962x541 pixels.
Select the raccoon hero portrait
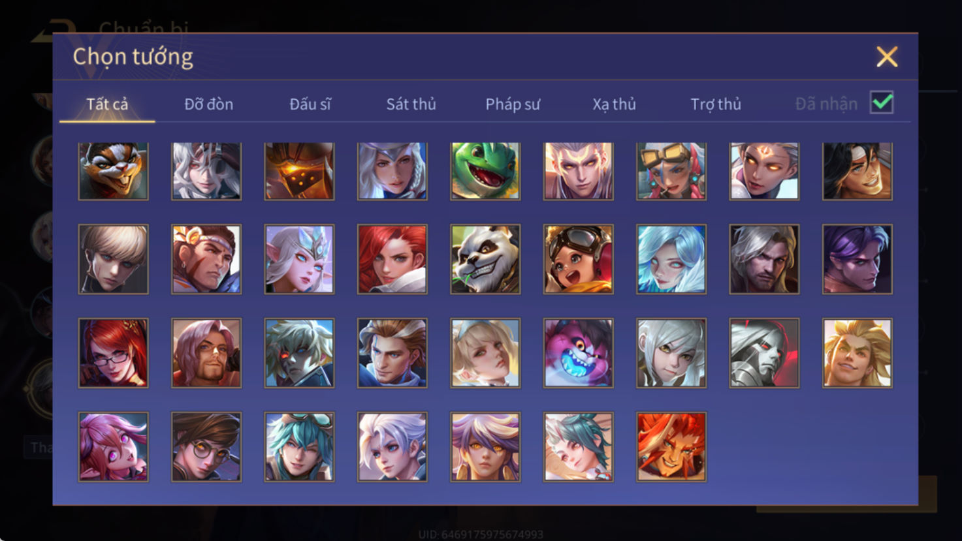pos(113,171)
